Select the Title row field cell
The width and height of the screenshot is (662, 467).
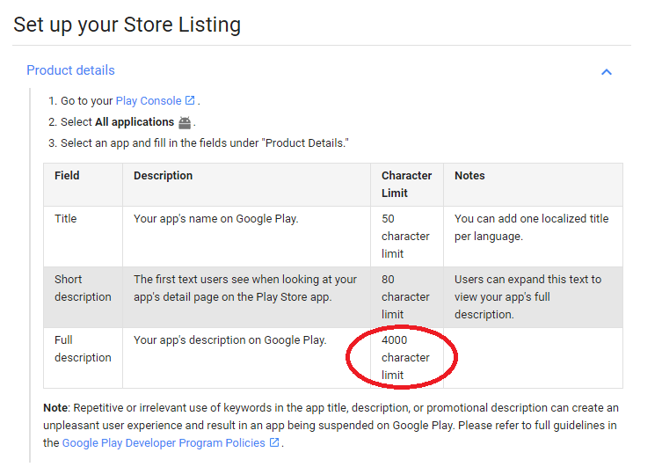(x=66, y=219)
